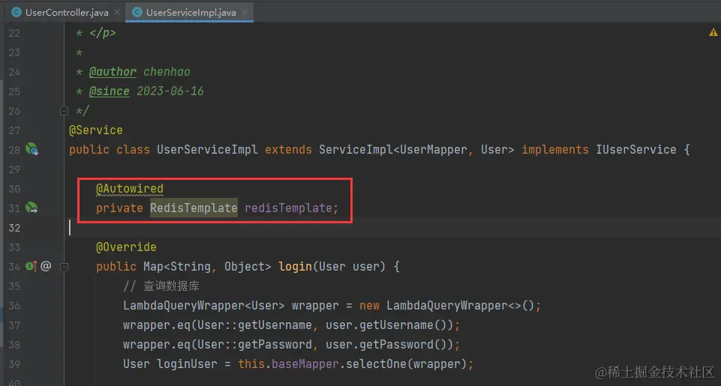Click the implements-method gutter icon on line 34
This screenshot has height=386, width=721.
pos(32,265)
